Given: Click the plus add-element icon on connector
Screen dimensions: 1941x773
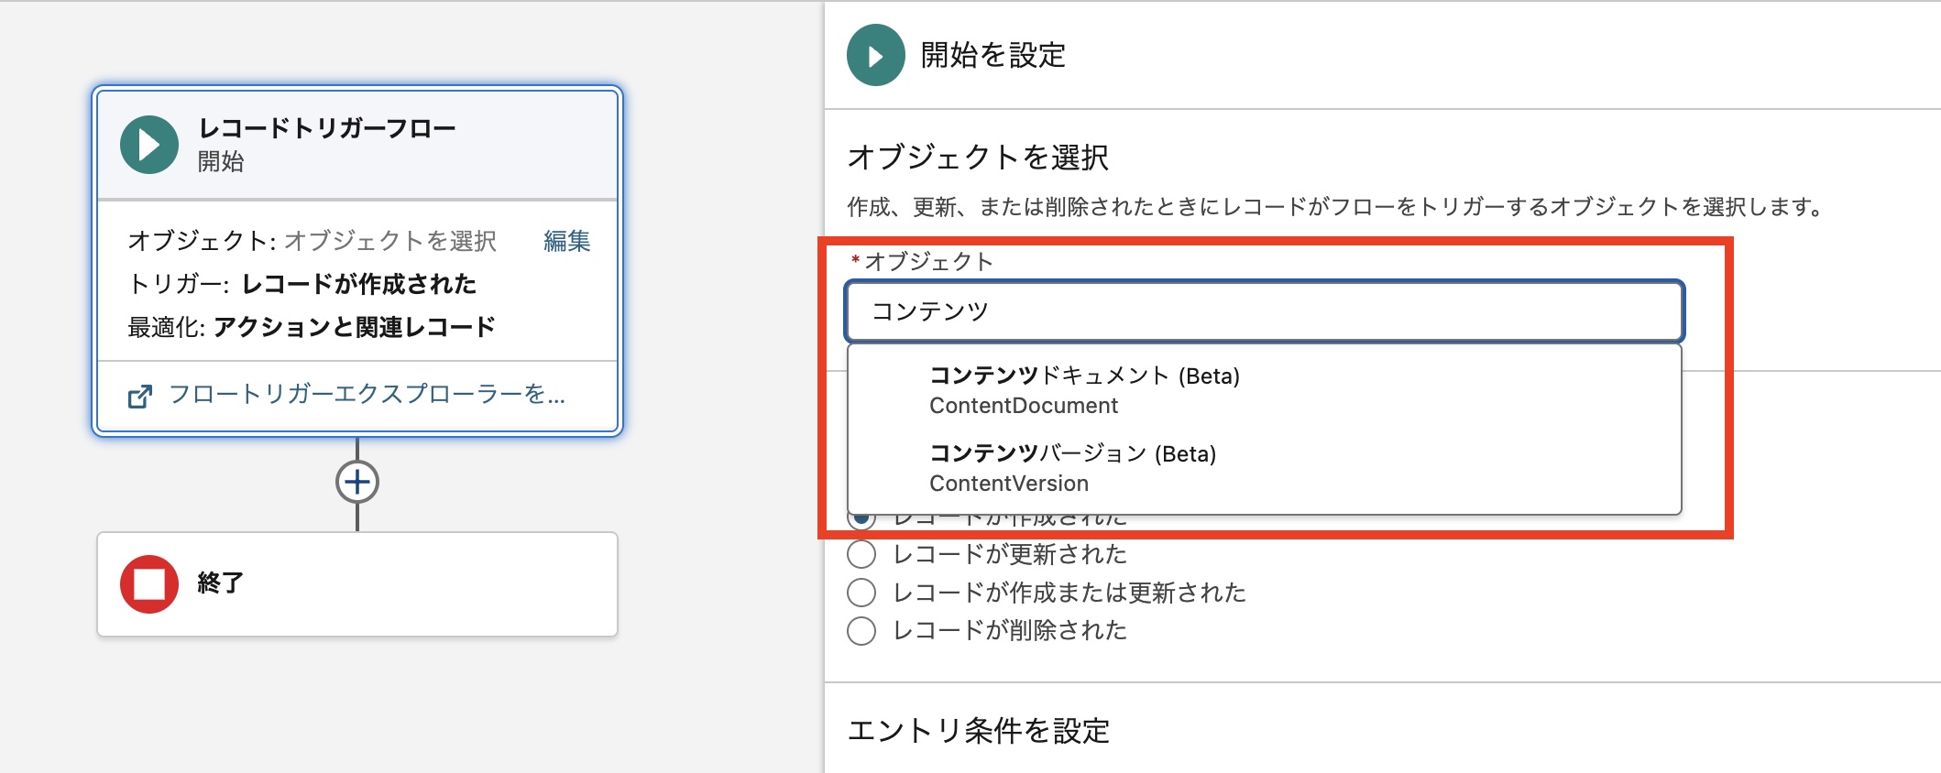Looking at the screenshot, I should pos(357,482).
